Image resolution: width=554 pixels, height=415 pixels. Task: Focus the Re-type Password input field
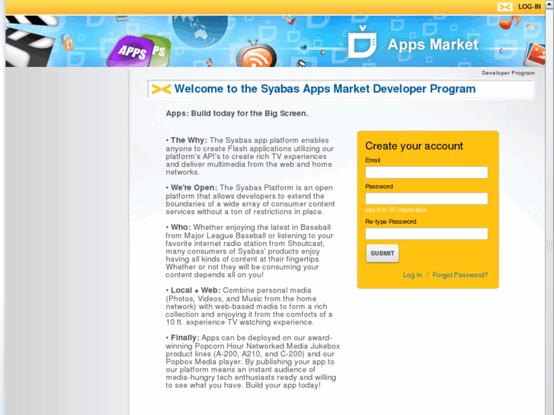click(x=427, y=234)
